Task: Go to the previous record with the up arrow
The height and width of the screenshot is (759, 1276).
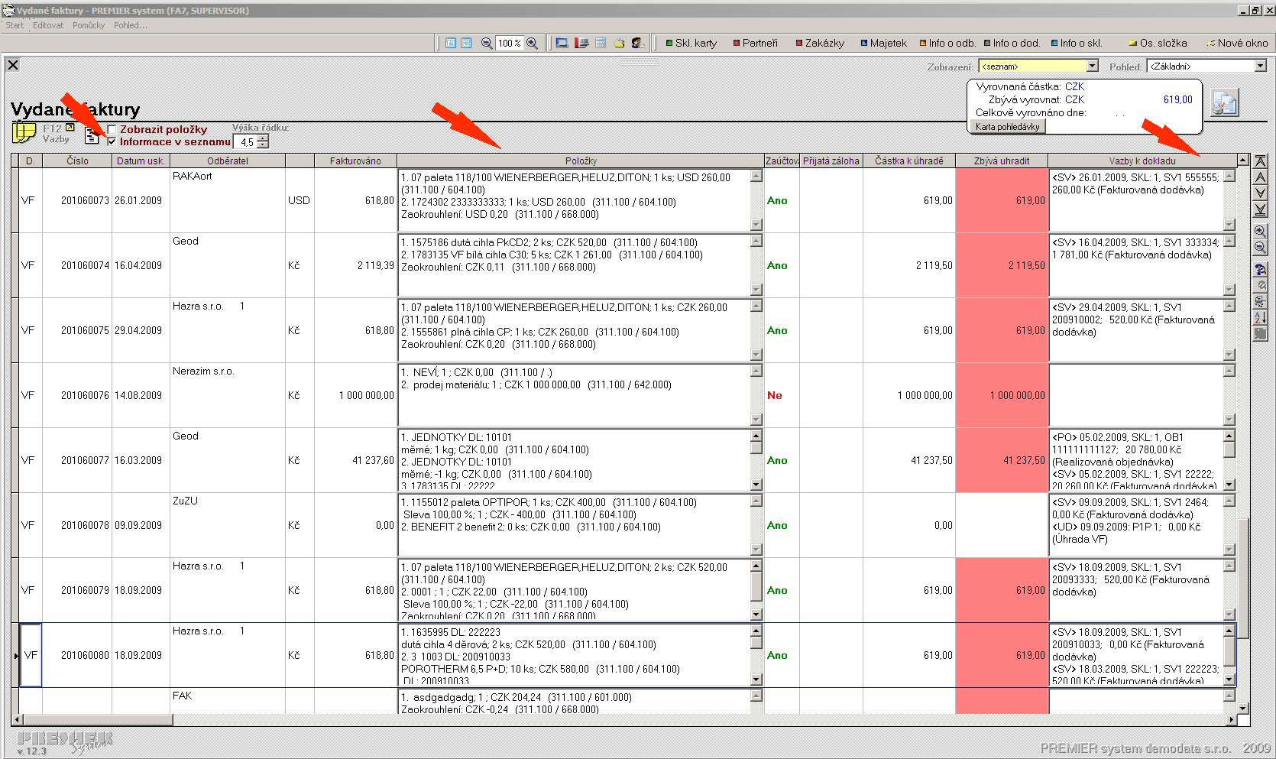Action: (1261, 177)
